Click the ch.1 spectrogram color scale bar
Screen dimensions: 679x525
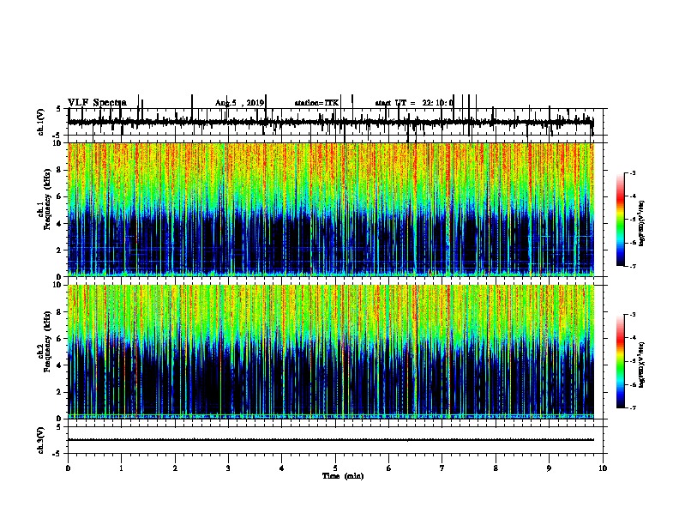coord(621,220)
